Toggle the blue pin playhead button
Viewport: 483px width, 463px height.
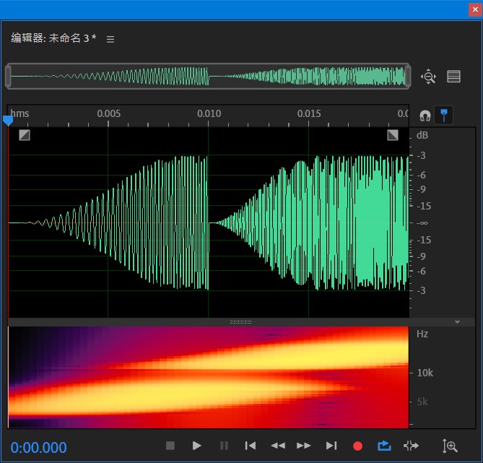[x=445, y=115]
